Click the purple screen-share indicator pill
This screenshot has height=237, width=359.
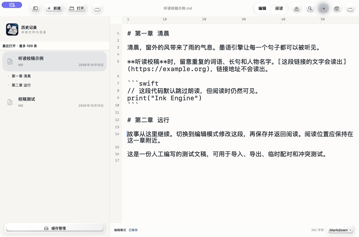point(12,5)
